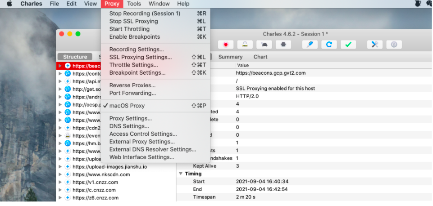Uncheck the macOS Proxy menu item

pos(155,106)
